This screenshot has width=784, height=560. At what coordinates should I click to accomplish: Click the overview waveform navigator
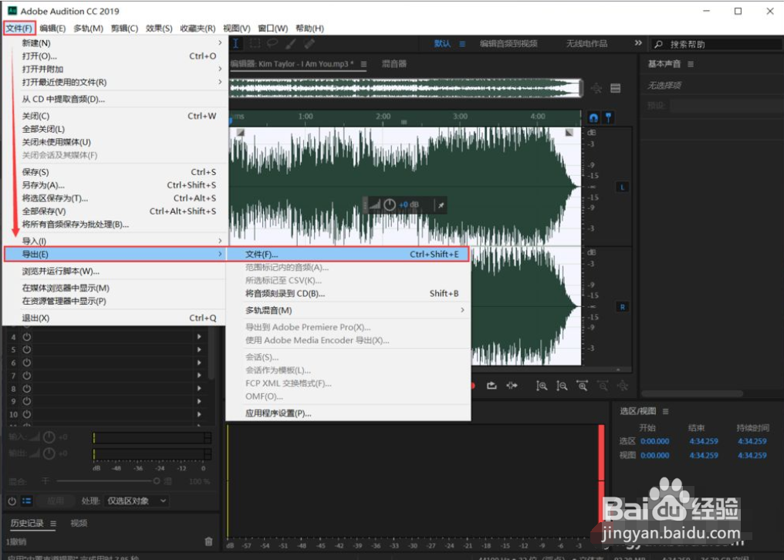405,89
